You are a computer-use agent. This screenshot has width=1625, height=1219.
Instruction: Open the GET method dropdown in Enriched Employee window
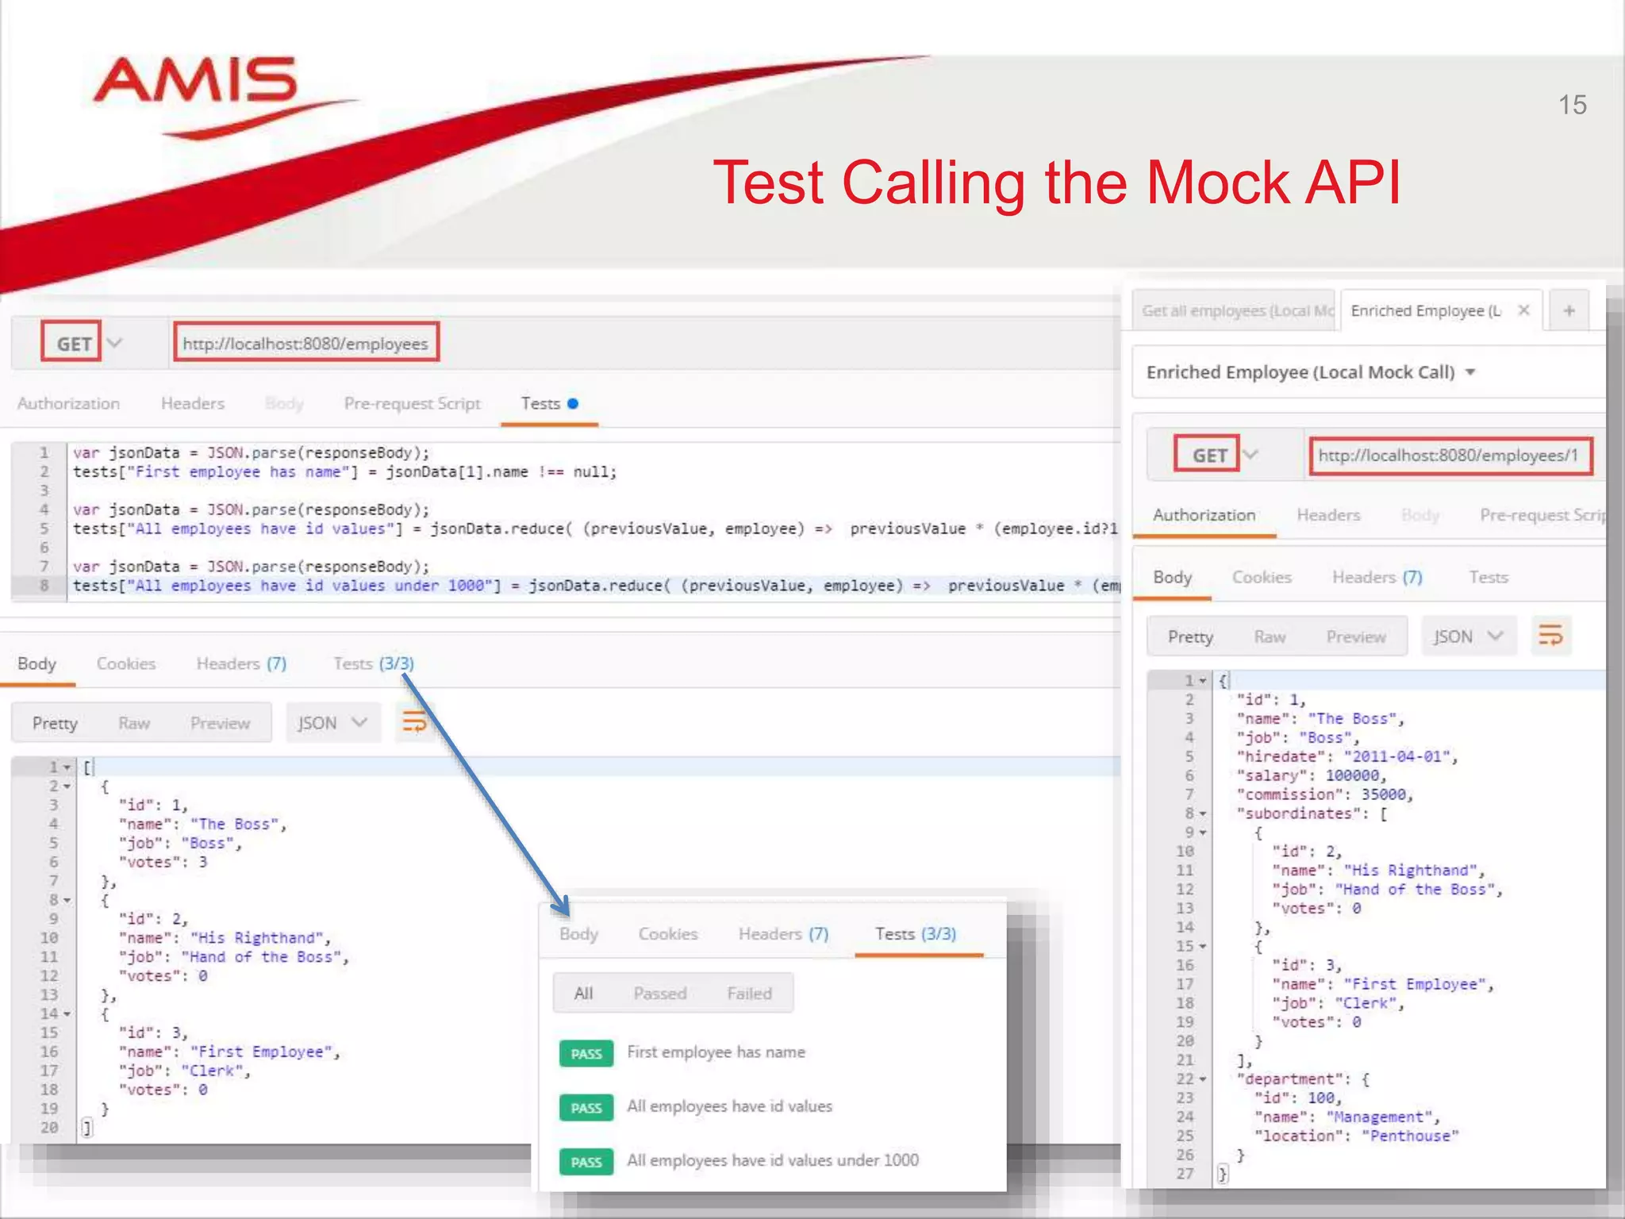tap(1251, 455)
